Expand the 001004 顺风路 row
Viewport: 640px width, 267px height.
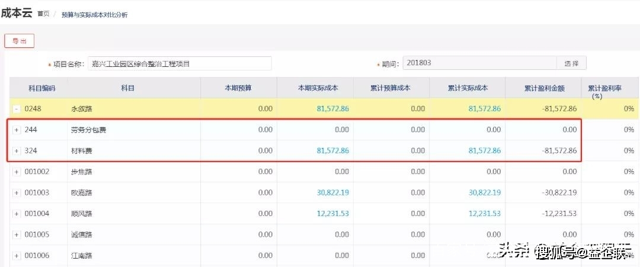point(17,214)
